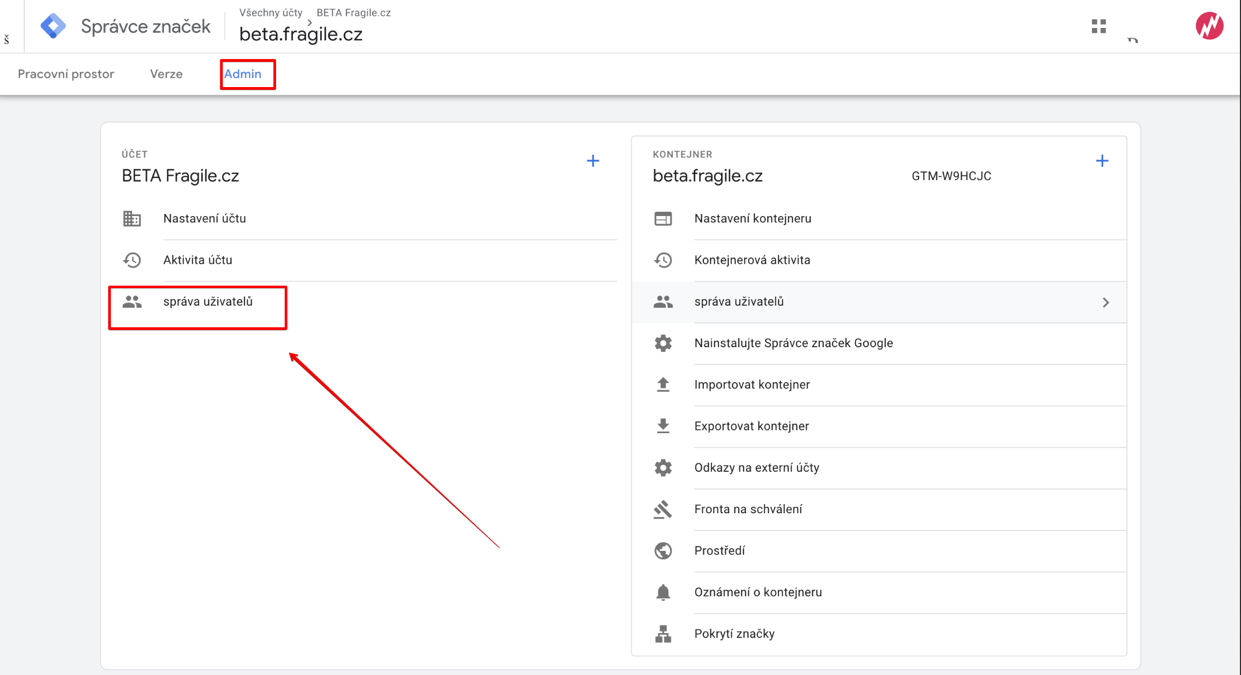This screenshot has width=1241, height=675.
Task: Click the Prostředí globe icon
Action: click(663, 551)
